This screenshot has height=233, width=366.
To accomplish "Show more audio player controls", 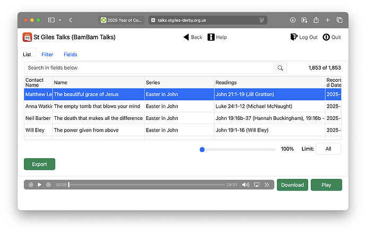I will tap(267, 185).
